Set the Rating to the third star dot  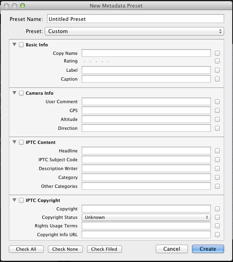(97, 62)
